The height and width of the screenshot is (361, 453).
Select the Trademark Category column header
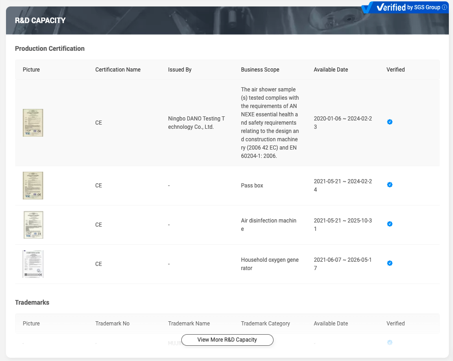coord(265,324)
